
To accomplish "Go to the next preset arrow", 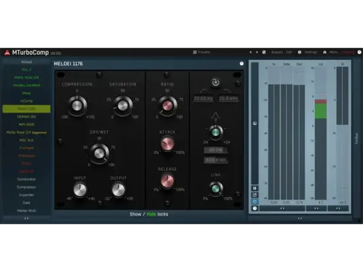I will point(257,52).
